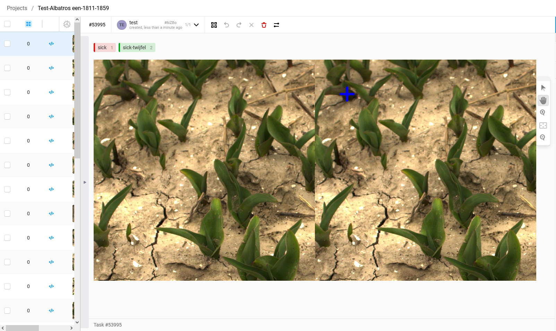
Task: Click the zoom out magnifier tool
Action: point(543,138)
